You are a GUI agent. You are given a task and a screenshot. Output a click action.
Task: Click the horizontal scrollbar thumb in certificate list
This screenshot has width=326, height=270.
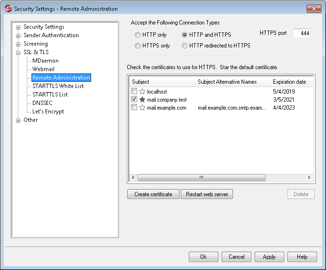point(201,178)
